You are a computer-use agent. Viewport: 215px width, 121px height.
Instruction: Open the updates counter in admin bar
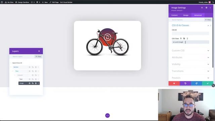click(x=33, y=2)
